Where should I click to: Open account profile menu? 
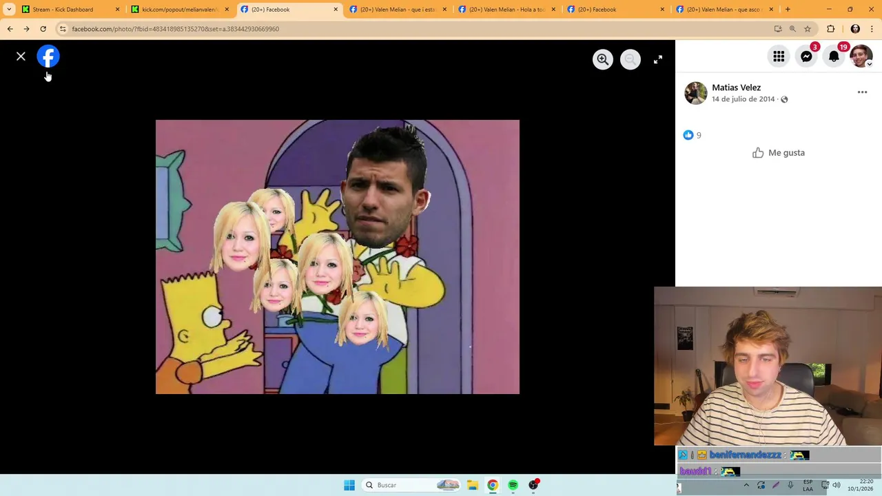point(861,56)
